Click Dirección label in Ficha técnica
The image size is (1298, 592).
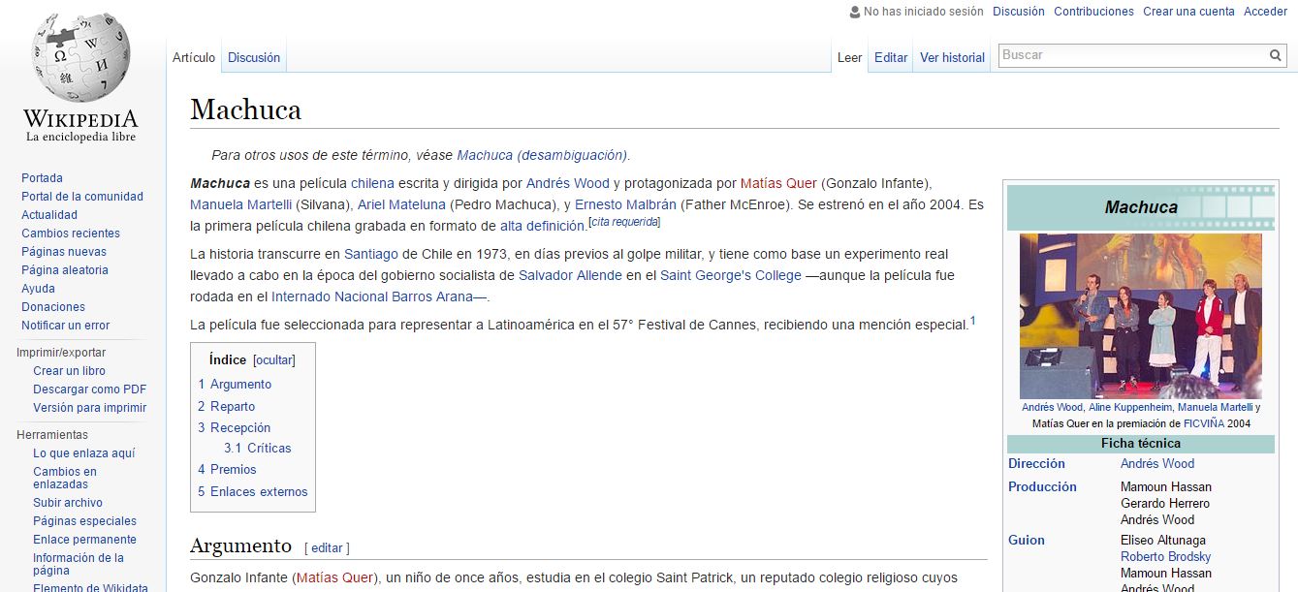pos(1036,464)
